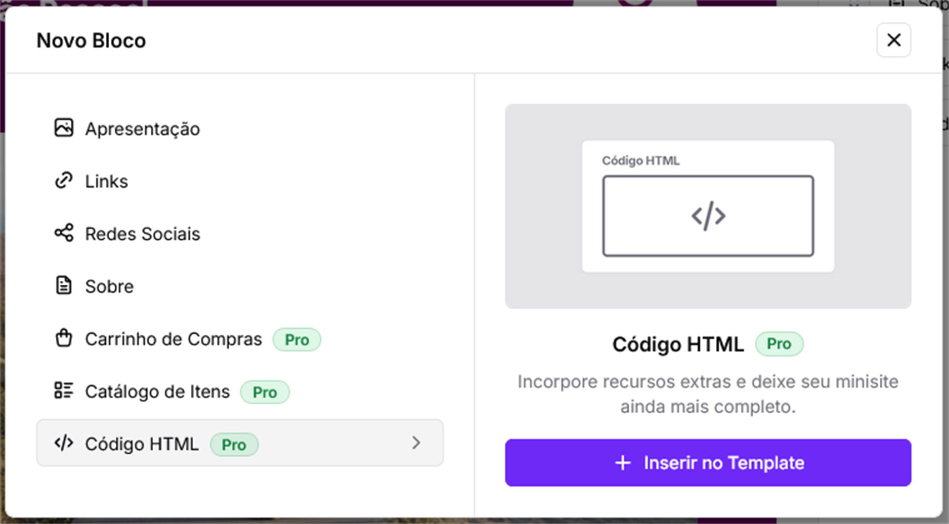Click the Redes Sociais share icon

pyautogui.click(x=64, y=233)
